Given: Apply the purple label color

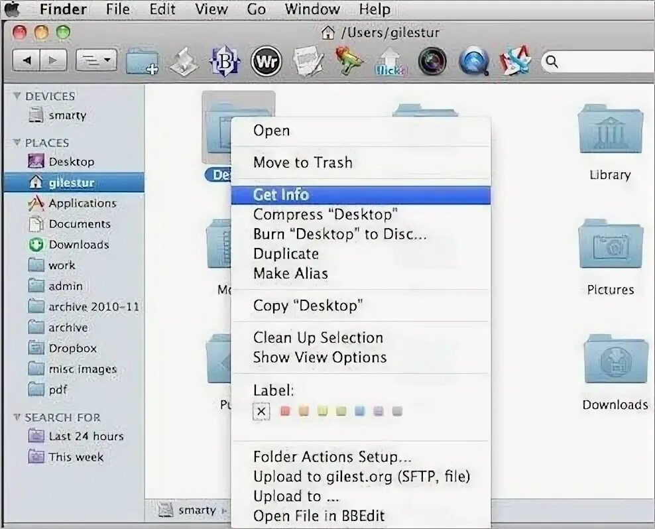Looking at the screenshot, I should [x=379, y=411].
